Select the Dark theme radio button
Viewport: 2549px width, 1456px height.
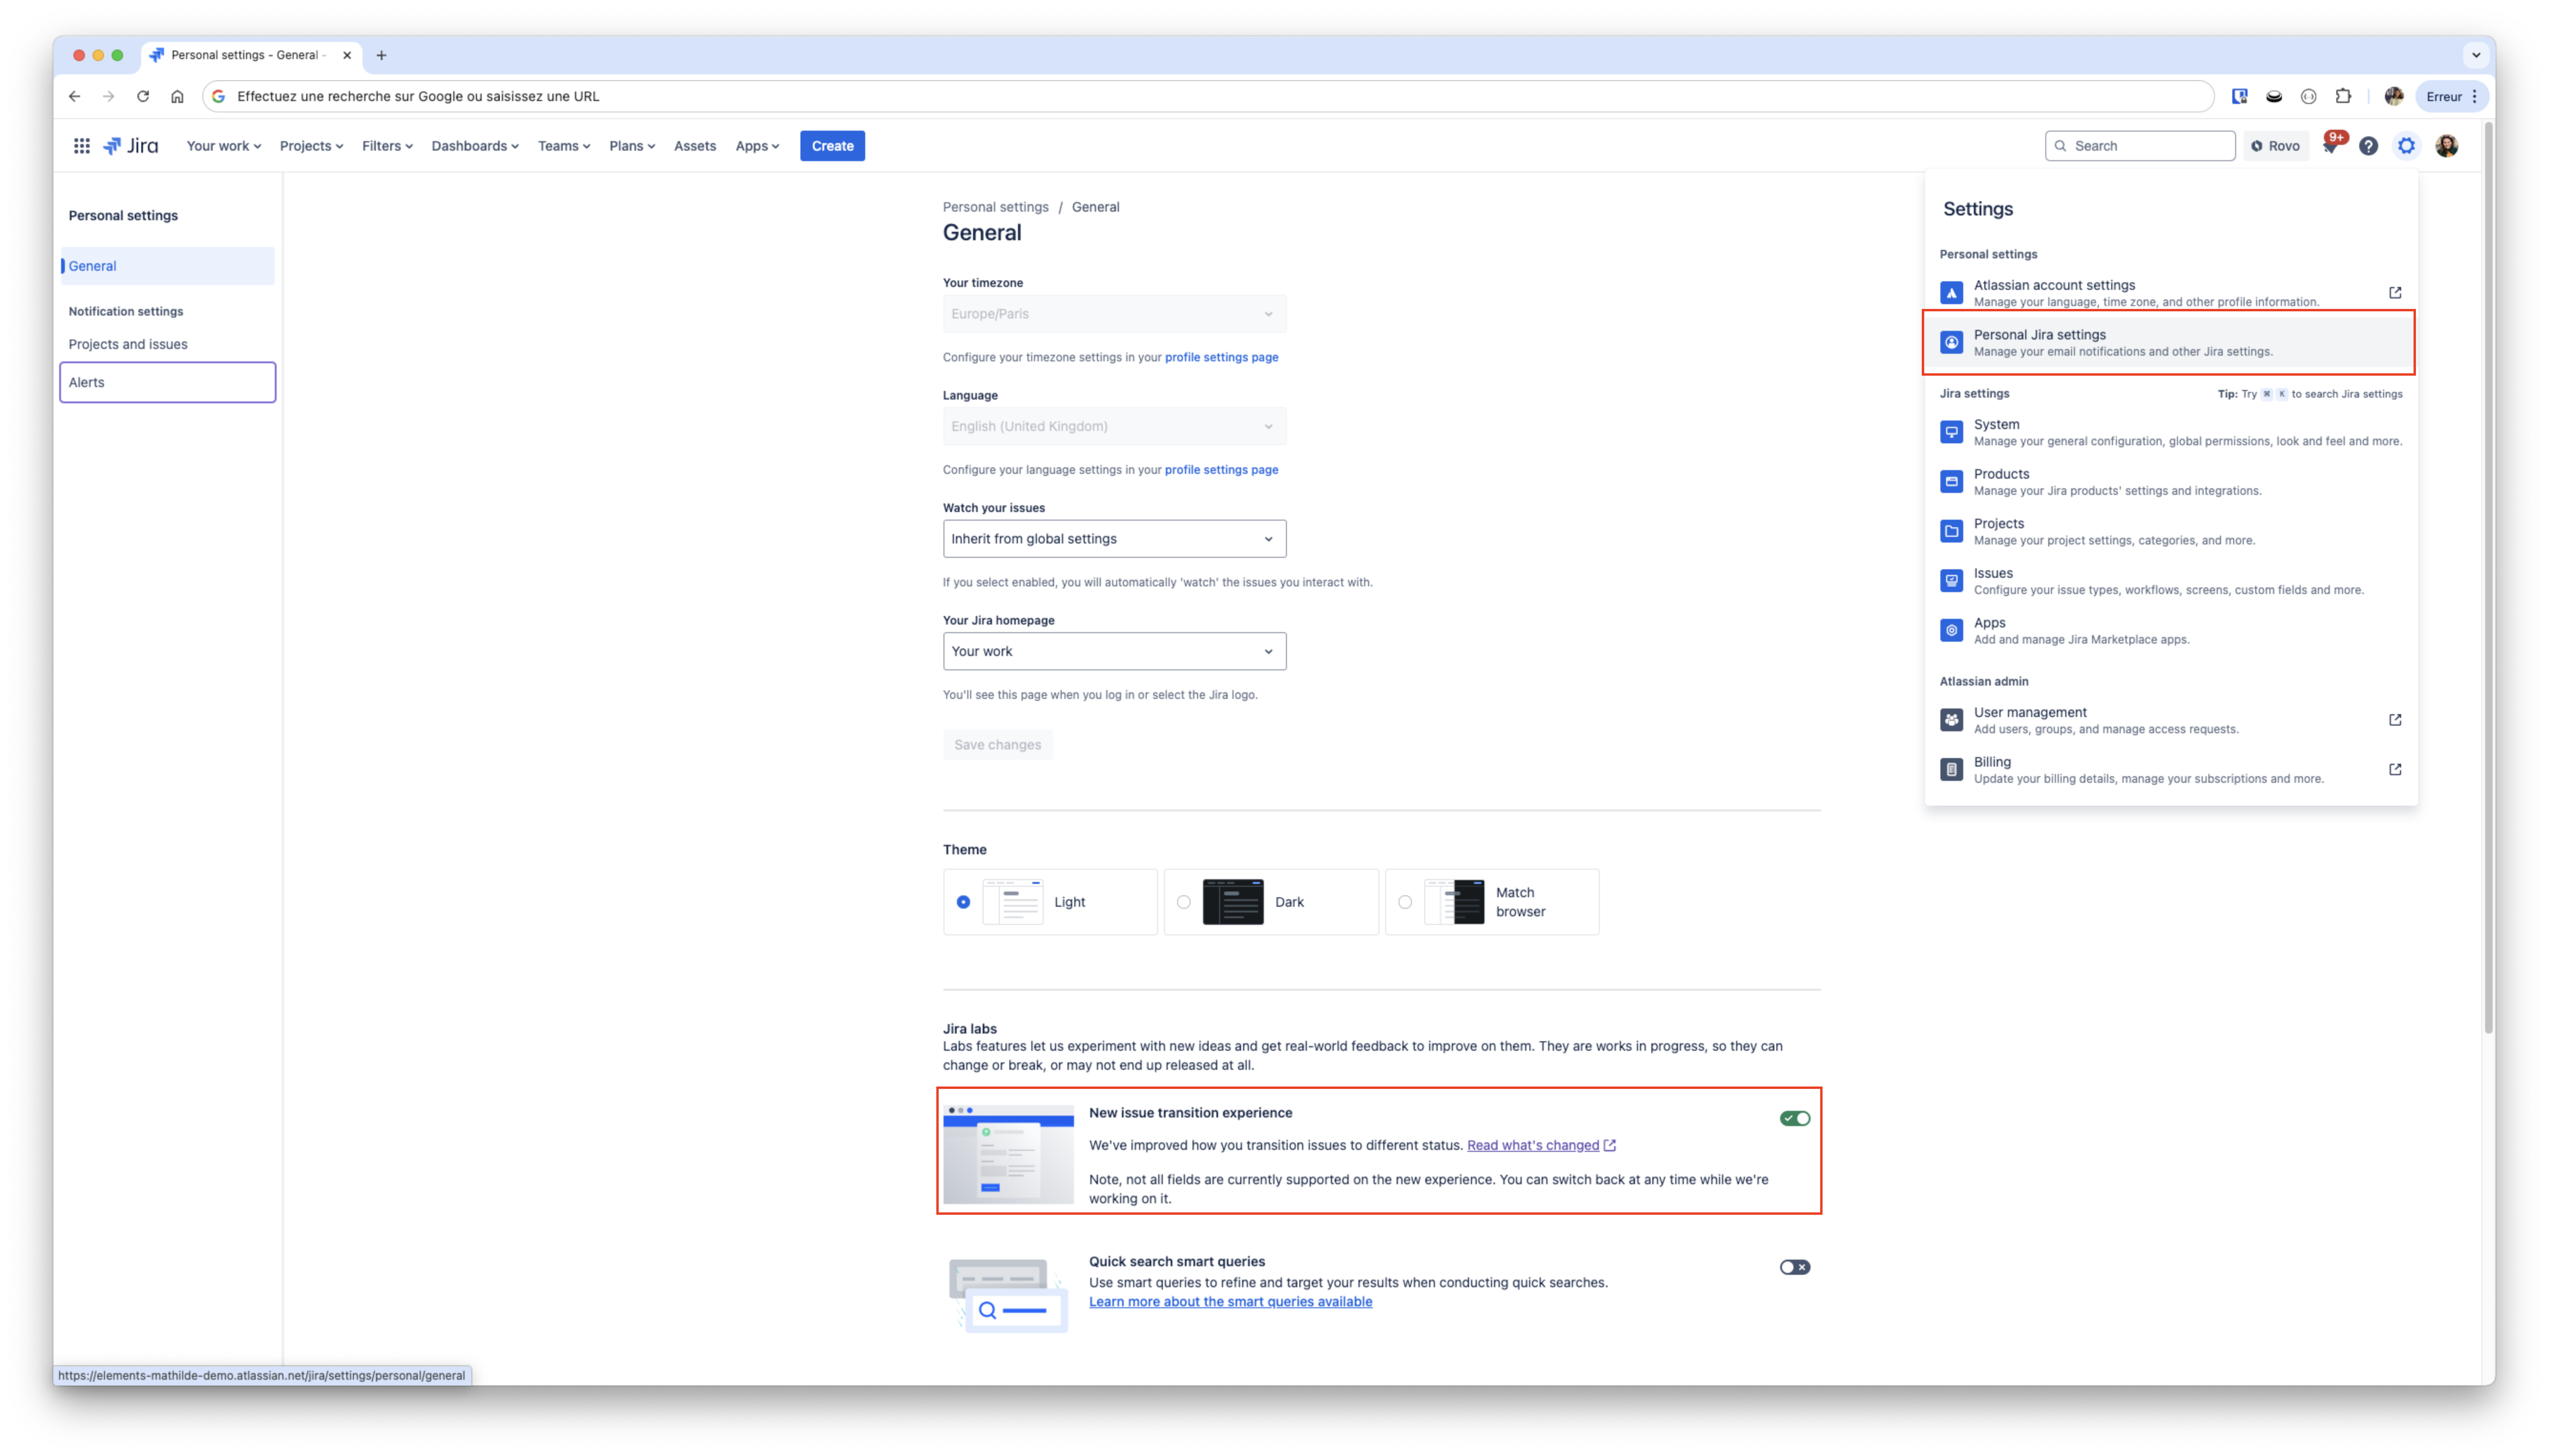click(1183, 902)
